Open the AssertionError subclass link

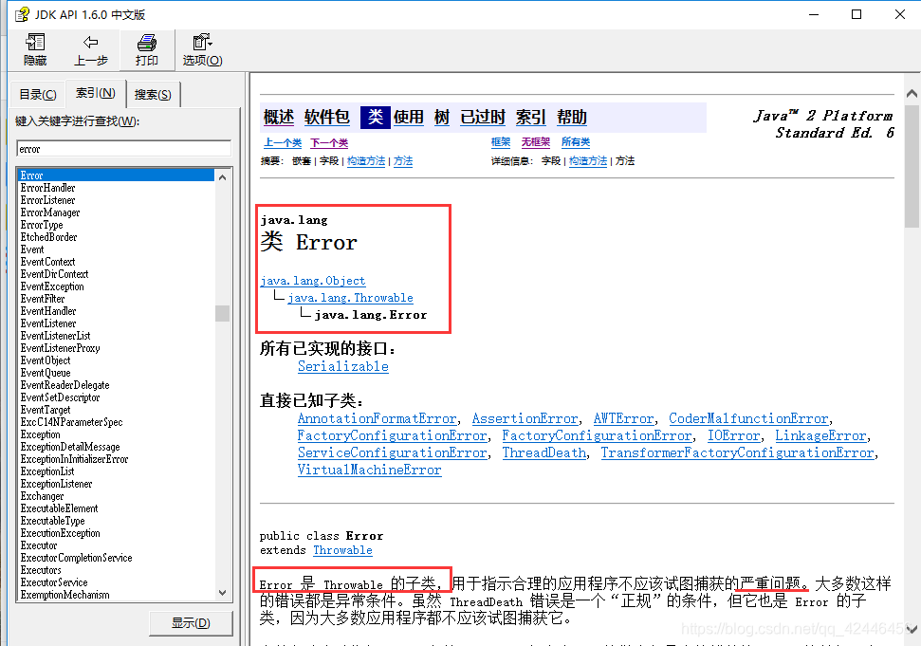click(x=525, y=418)
